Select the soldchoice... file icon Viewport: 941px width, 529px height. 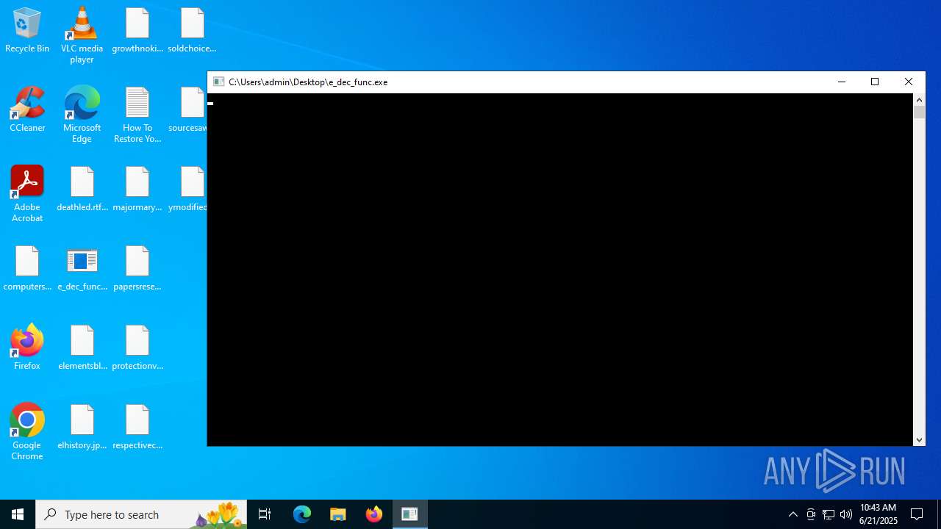[192, 31]
